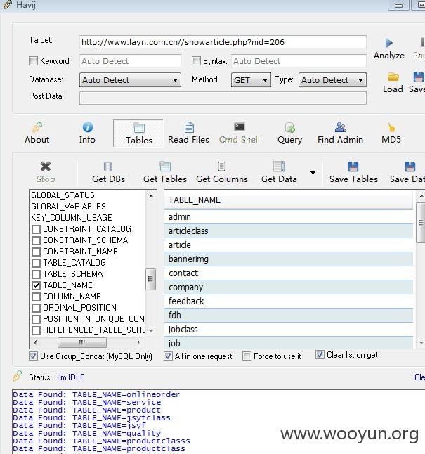The width and height of the screenshot is (425, 454).
Task: Open the Type Auto Detect dropdown
Action: 332,80
